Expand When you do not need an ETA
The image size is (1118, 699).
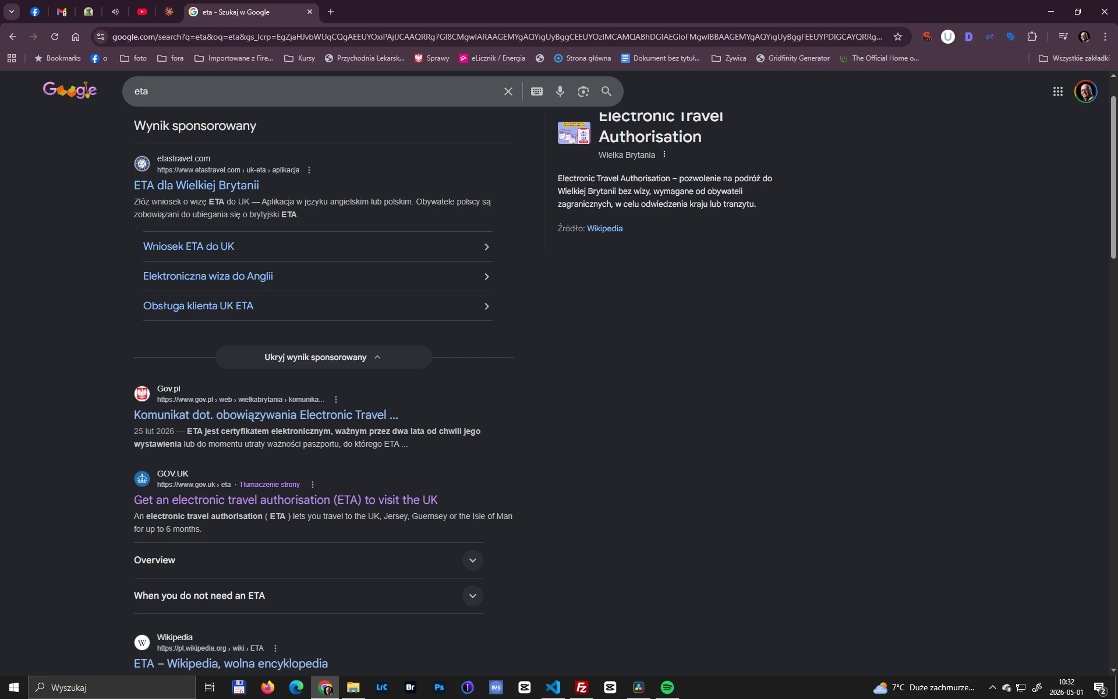click(309, 596)
